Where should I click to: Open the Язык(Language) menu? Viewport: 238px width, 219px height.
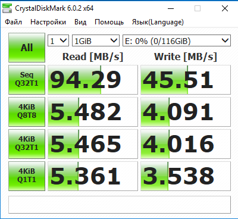point(158,22)
